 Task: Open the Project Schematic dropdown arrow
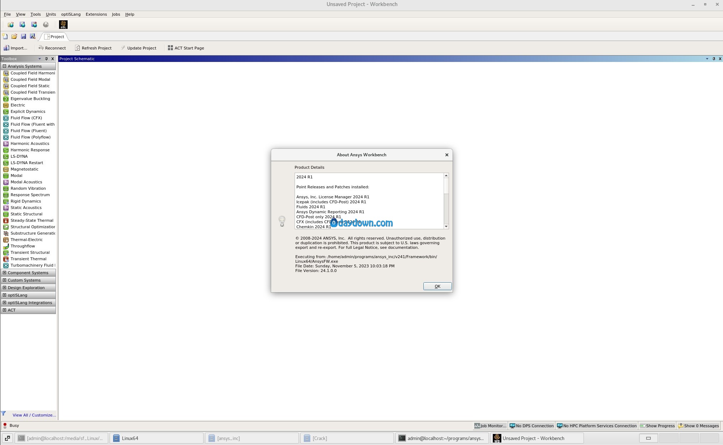(707, 59)
